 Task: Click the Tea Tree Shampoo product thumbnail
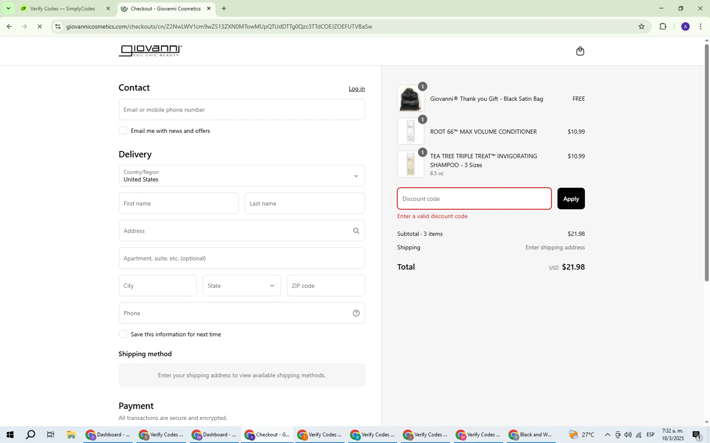pos(410,165)
